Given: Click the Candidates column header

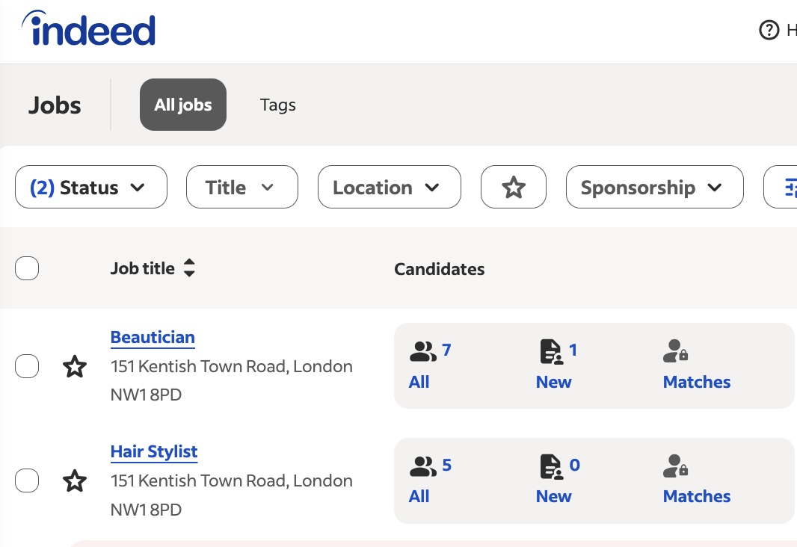Looking at the screenshot, I should pos(439,269).
